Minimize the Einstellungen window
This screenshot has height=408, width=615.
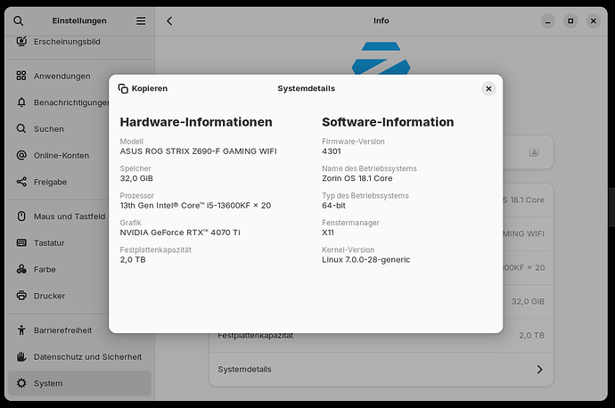tap(548, 20)
